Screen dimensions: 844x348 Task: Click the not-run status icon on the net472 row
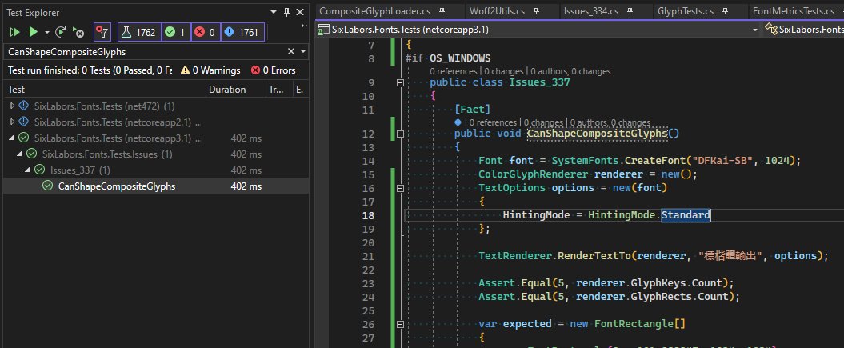click(24, 106)
